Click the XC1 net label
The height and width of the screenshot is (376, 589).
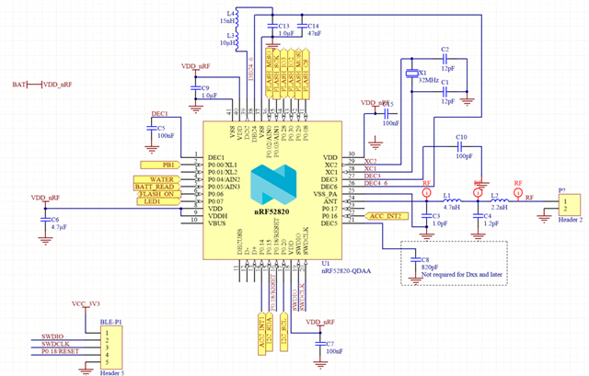click(x=370, y=169)
